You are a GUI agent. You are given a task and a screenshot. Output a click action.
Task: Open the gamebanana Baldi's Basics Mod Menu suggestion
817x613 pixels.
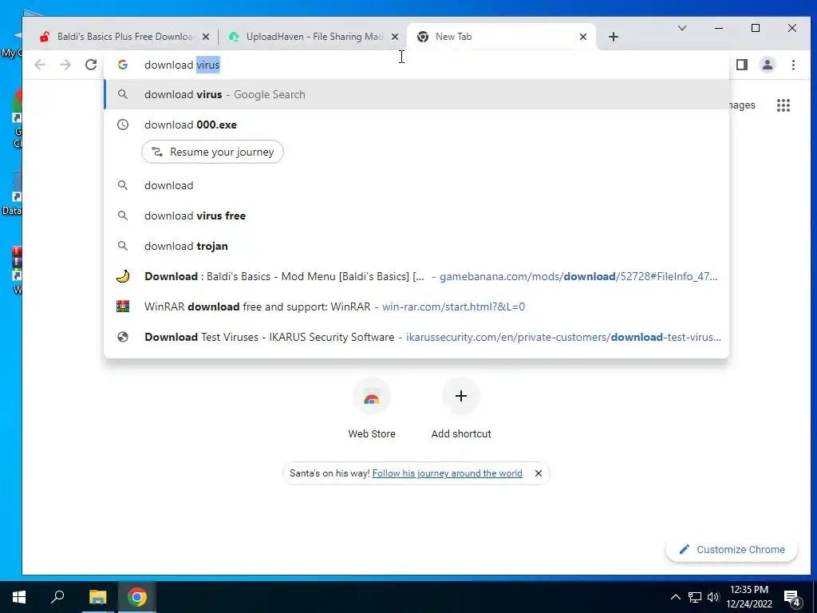click(416, 276)
